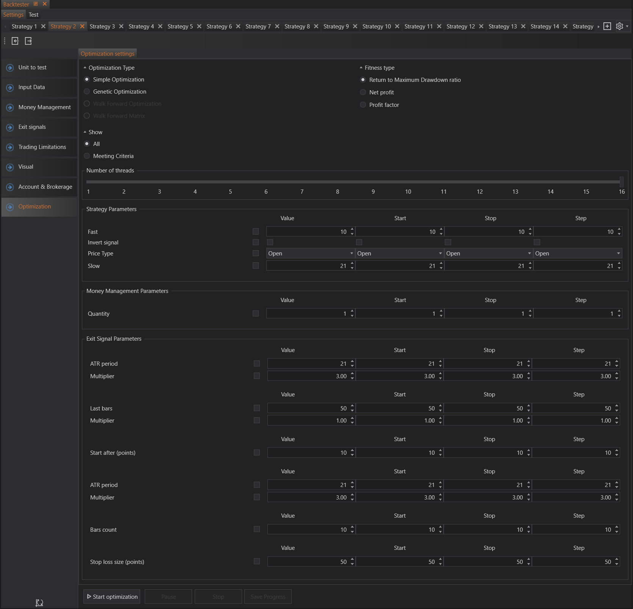Viewport: 633px width, 609px height.
Task: Add a new strategy tab with plus icon
Action: point(607,26)
